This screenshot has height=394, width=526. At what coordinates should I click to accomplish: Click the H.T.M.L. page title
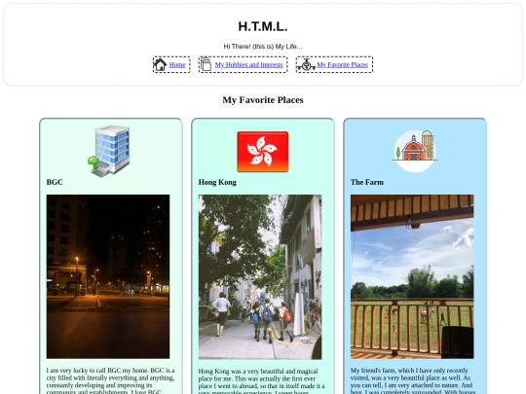point(263,26)
